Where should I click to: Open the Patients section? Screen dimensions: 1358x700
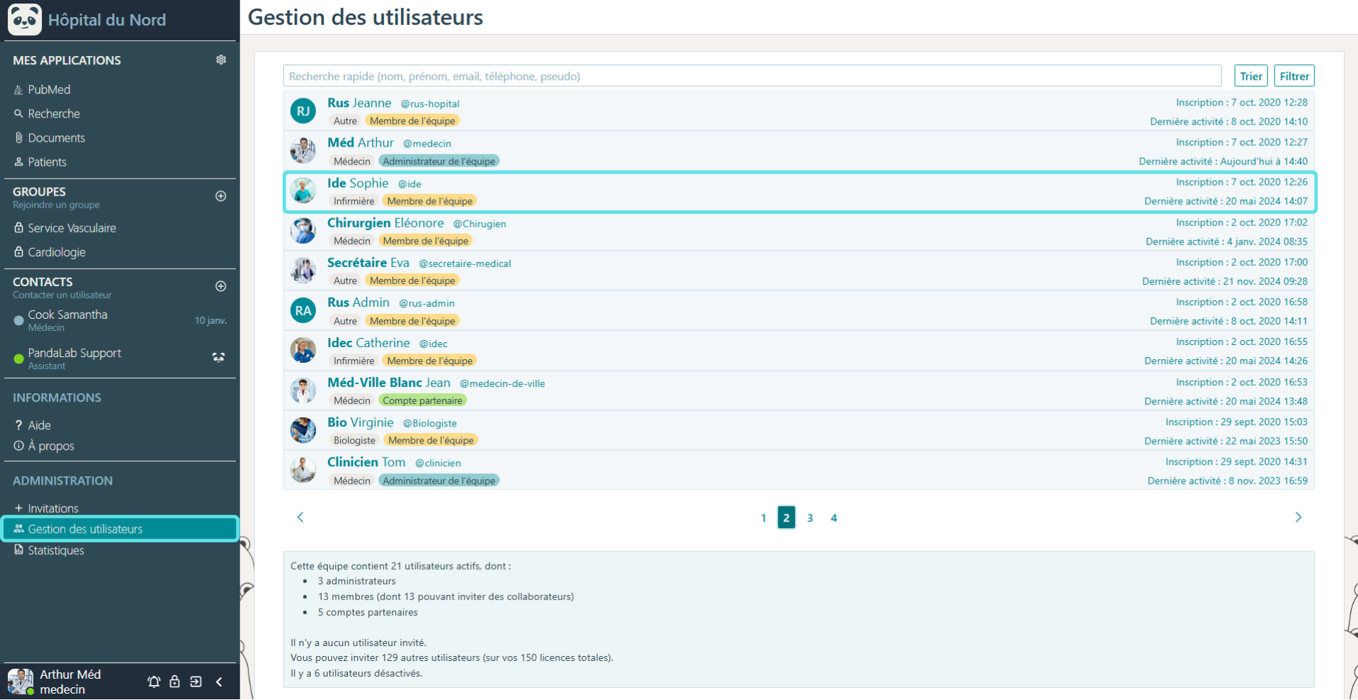(47, 162)
